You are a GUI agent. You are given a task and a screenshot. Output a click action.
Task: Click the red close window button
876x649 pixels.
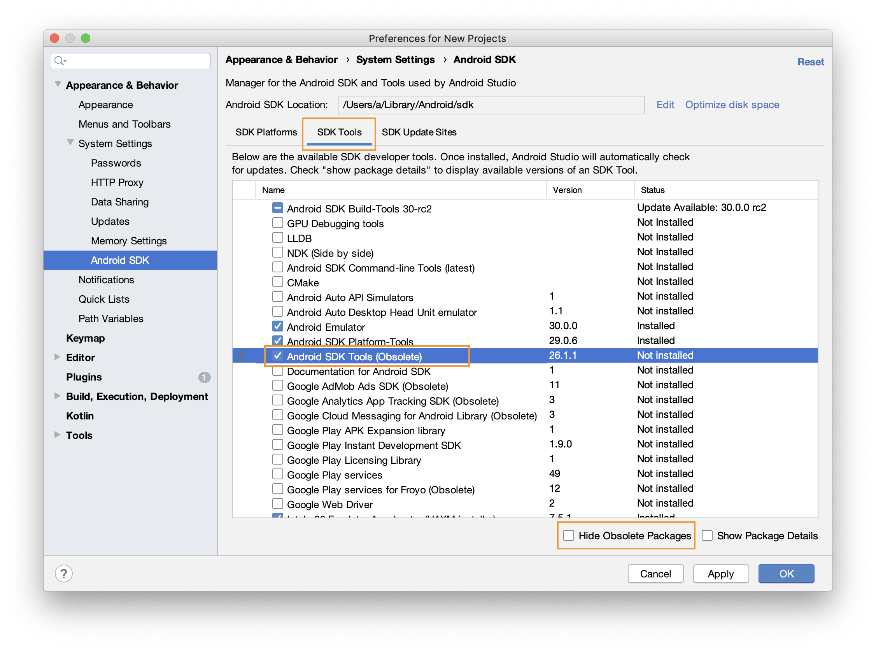click(54, 38)
